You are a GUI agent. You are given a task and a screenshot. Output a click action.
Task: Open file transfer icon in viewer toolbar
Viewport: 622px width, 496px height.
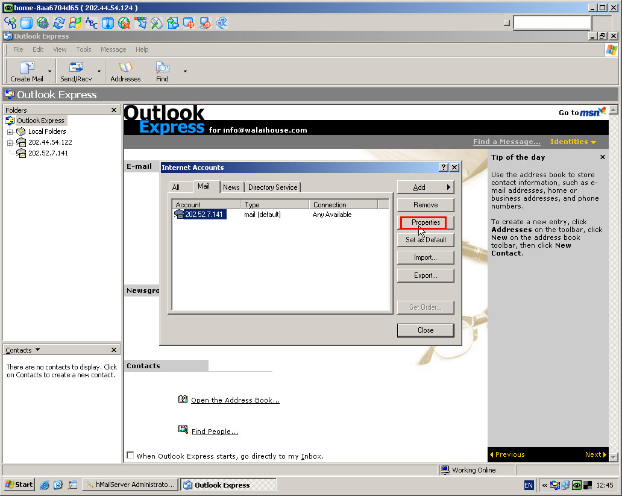[173, 23]
